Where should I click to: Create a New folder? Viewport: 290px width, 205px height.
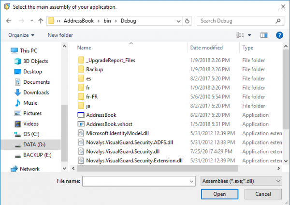coord(60,35)
